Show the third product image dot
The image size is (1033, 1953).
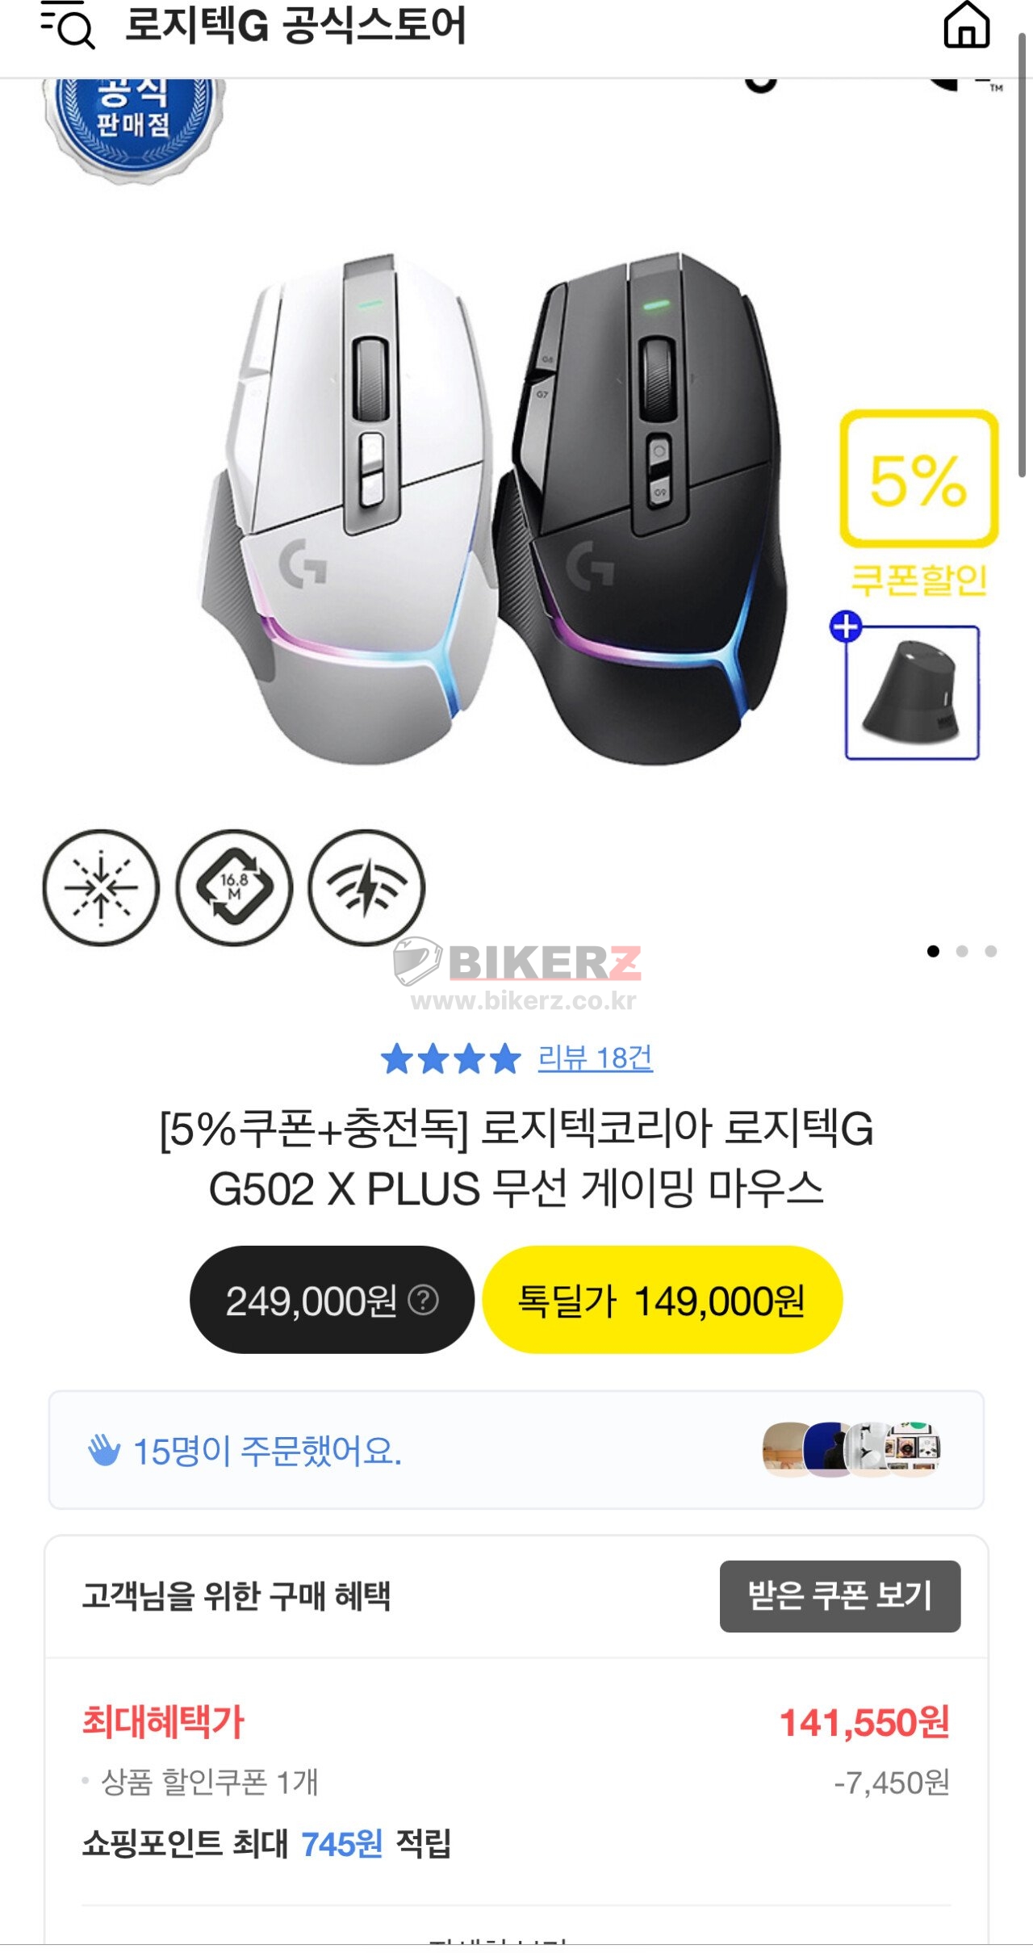pyautogui.click(x=991, y=951)
